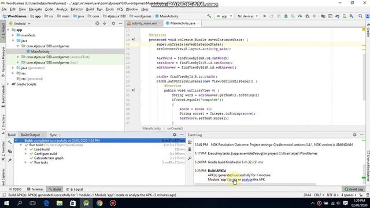
Task: Open the TODO tool window
Action: click(x=15, y=189)
